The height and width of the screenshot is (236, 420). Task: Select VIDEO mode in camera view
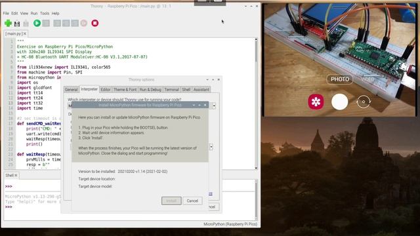(367, 79)
